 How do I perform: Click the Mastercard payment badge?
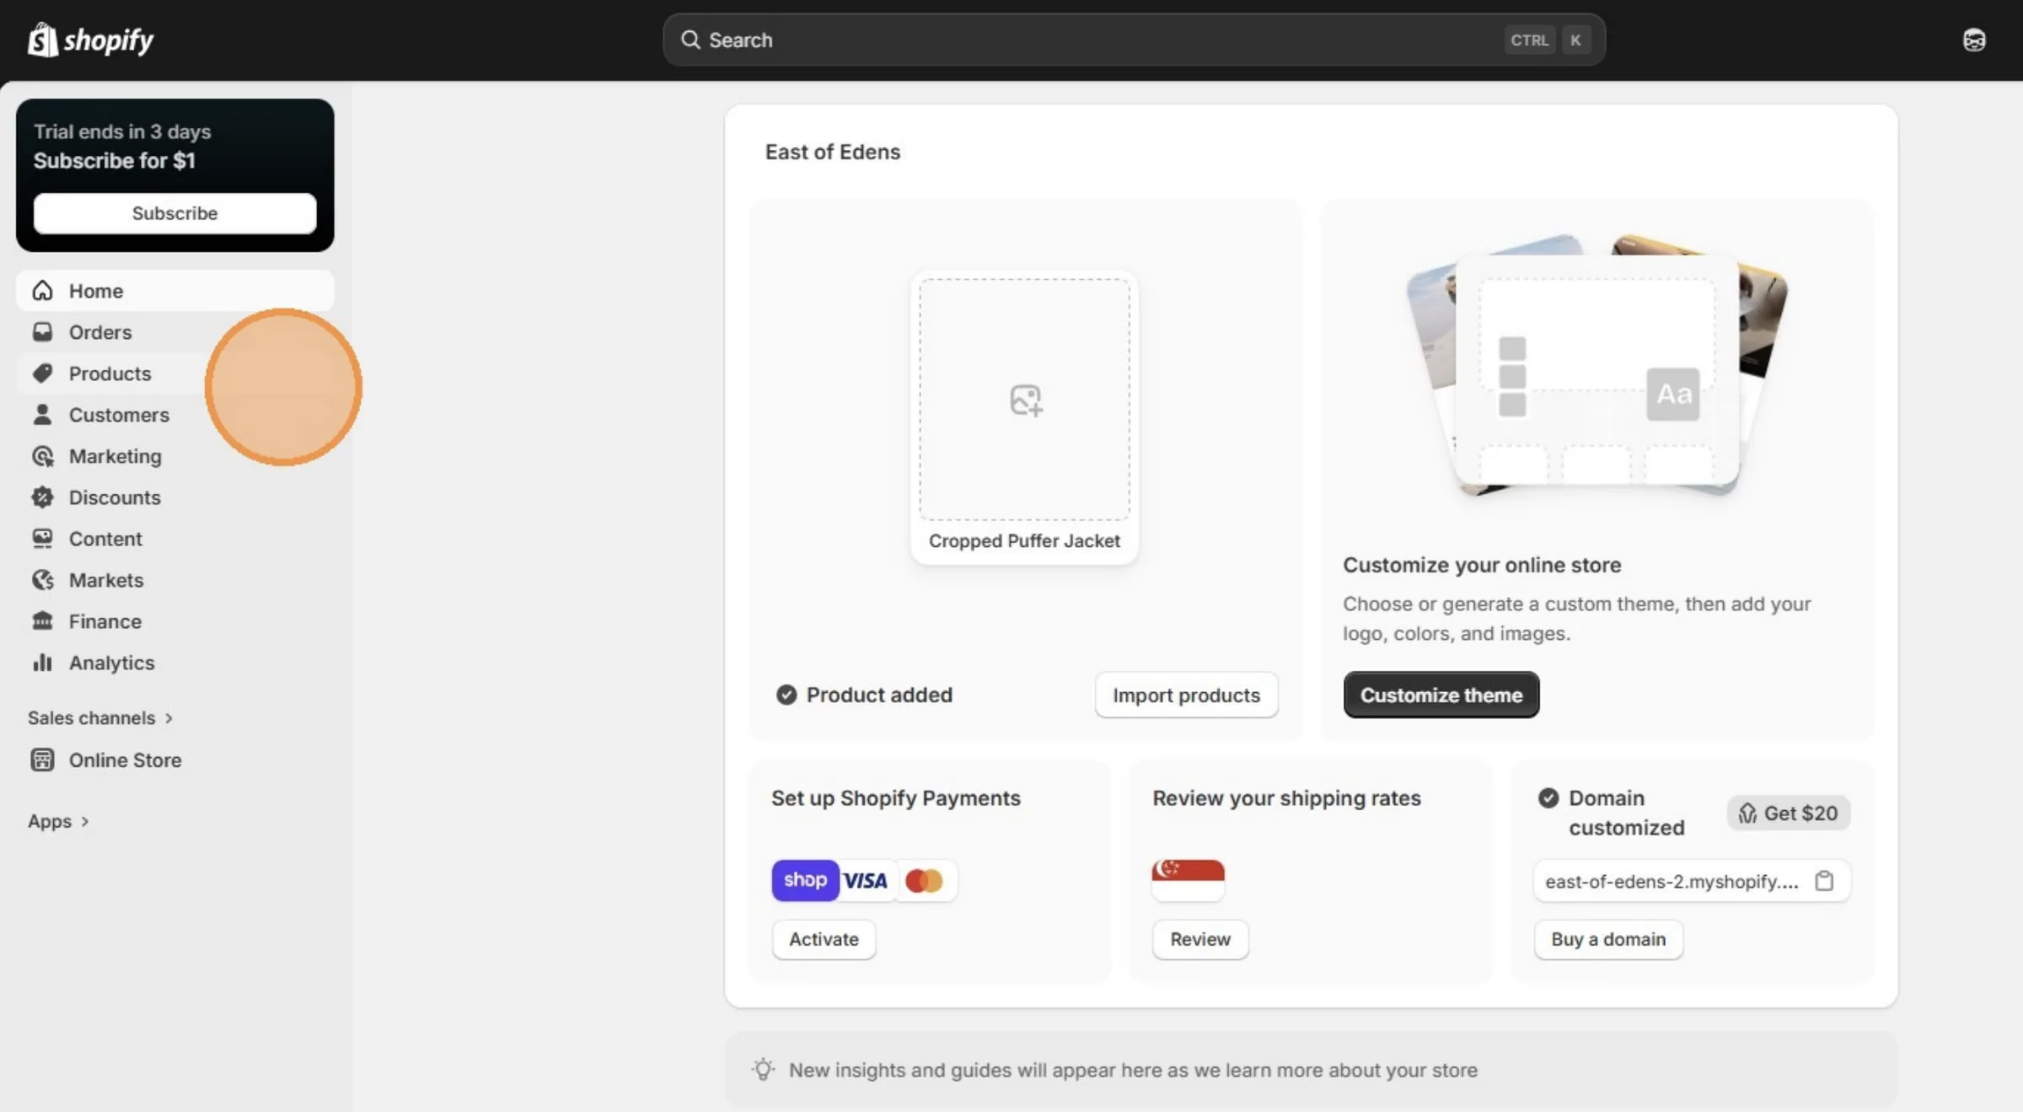[924, 880]
